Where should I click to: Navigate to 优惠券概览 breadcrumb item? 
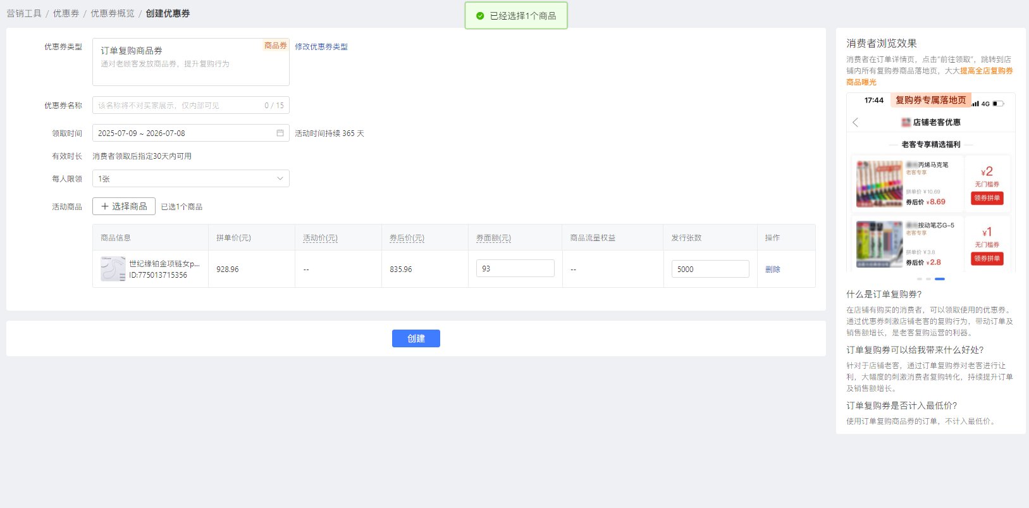coord(112,13)
